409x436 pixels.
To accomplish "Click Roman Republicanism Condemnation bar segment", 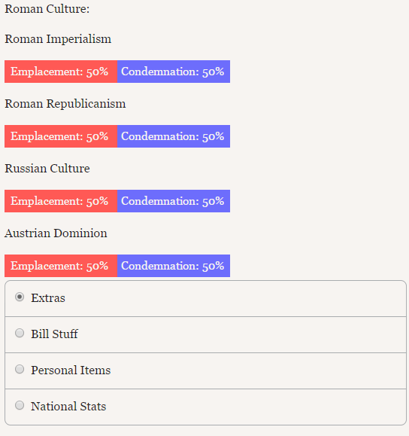I will tap(174, 136).
